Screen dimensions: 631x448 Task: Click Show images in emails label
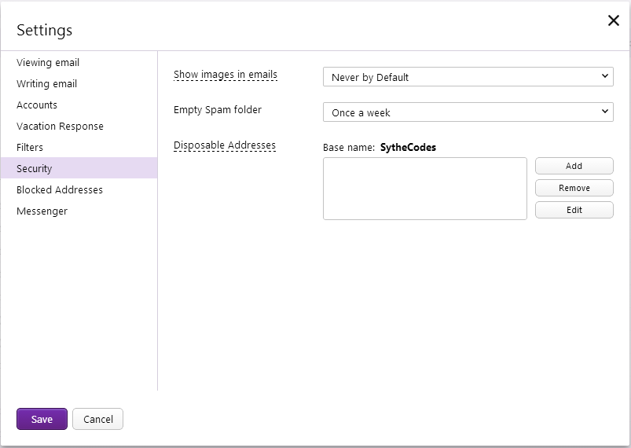click(x=226, y=75)
